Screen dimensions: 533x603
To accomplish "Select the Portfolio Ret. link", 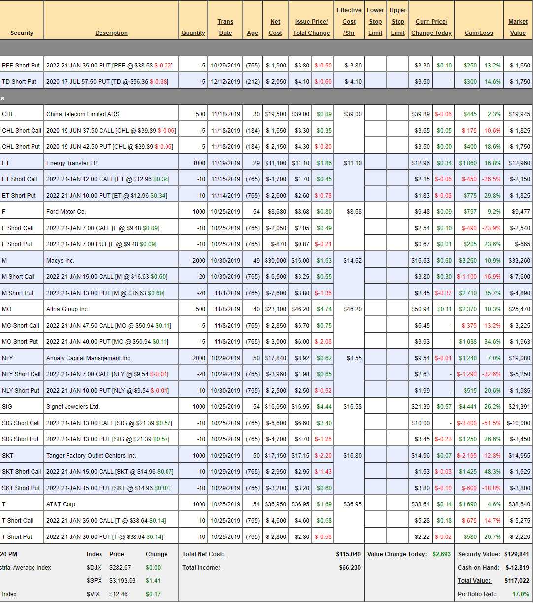I will (x=477, y=594).
